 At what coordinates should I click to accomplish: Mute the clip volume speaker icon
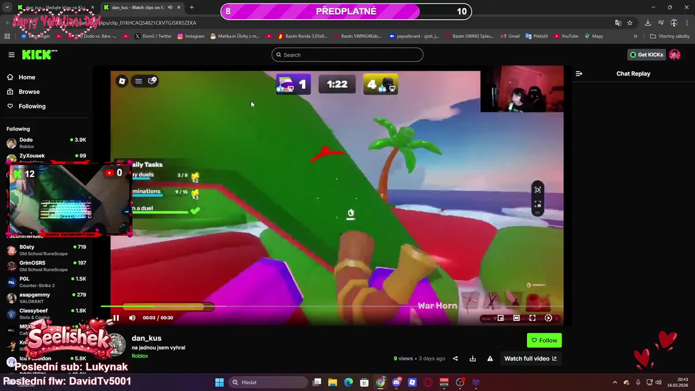(132, 318)
